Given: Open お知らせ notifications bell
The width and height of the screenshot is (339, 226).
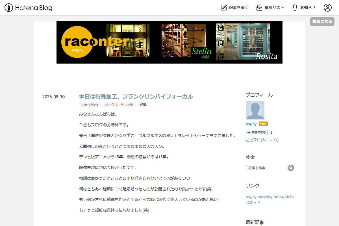Looking at the screenshot, I should click(x=304, y=8).
